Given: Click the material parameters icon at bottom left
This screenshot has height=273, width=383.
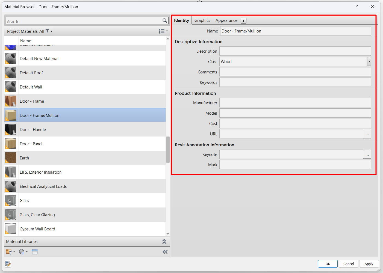Looking at the screenshot, I should 8,264.
